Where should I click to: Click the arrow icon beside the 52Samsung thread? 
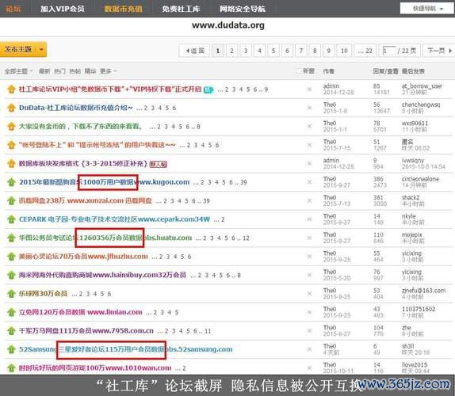tap(11, 349)
